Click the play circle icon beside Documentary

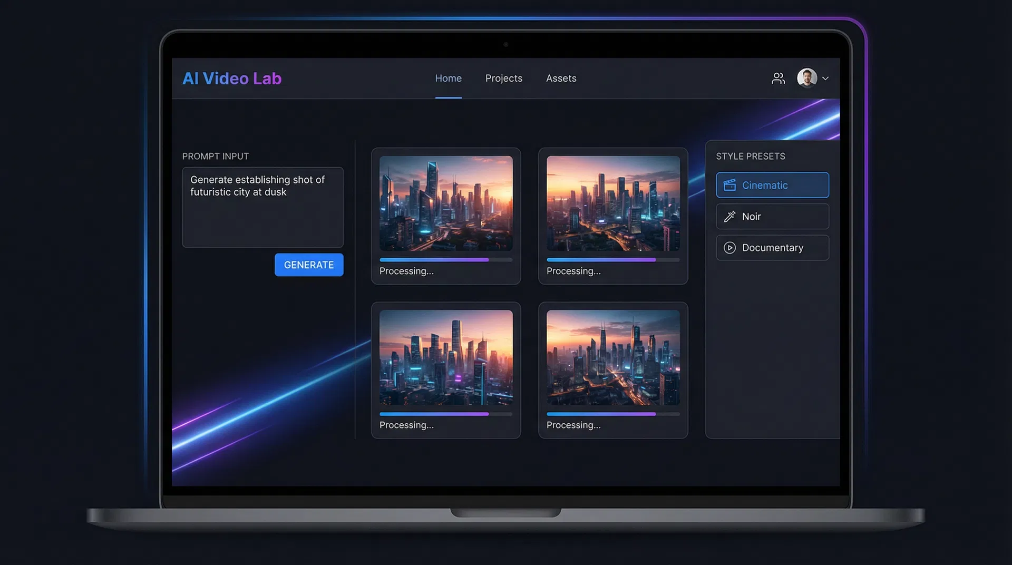(729, 248)
